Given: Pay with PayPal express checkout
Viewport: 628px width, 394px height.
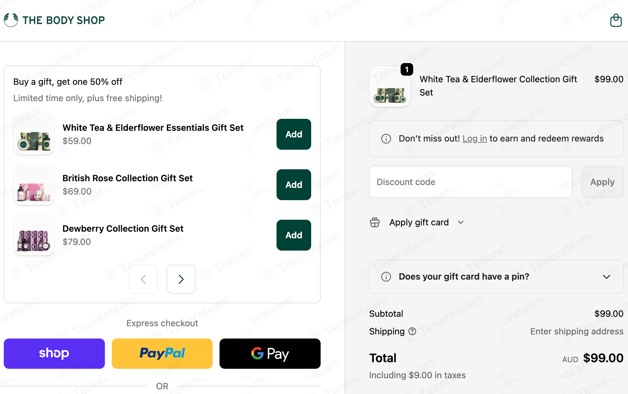Looking at the screenshot, I should (x=162, y=354).
